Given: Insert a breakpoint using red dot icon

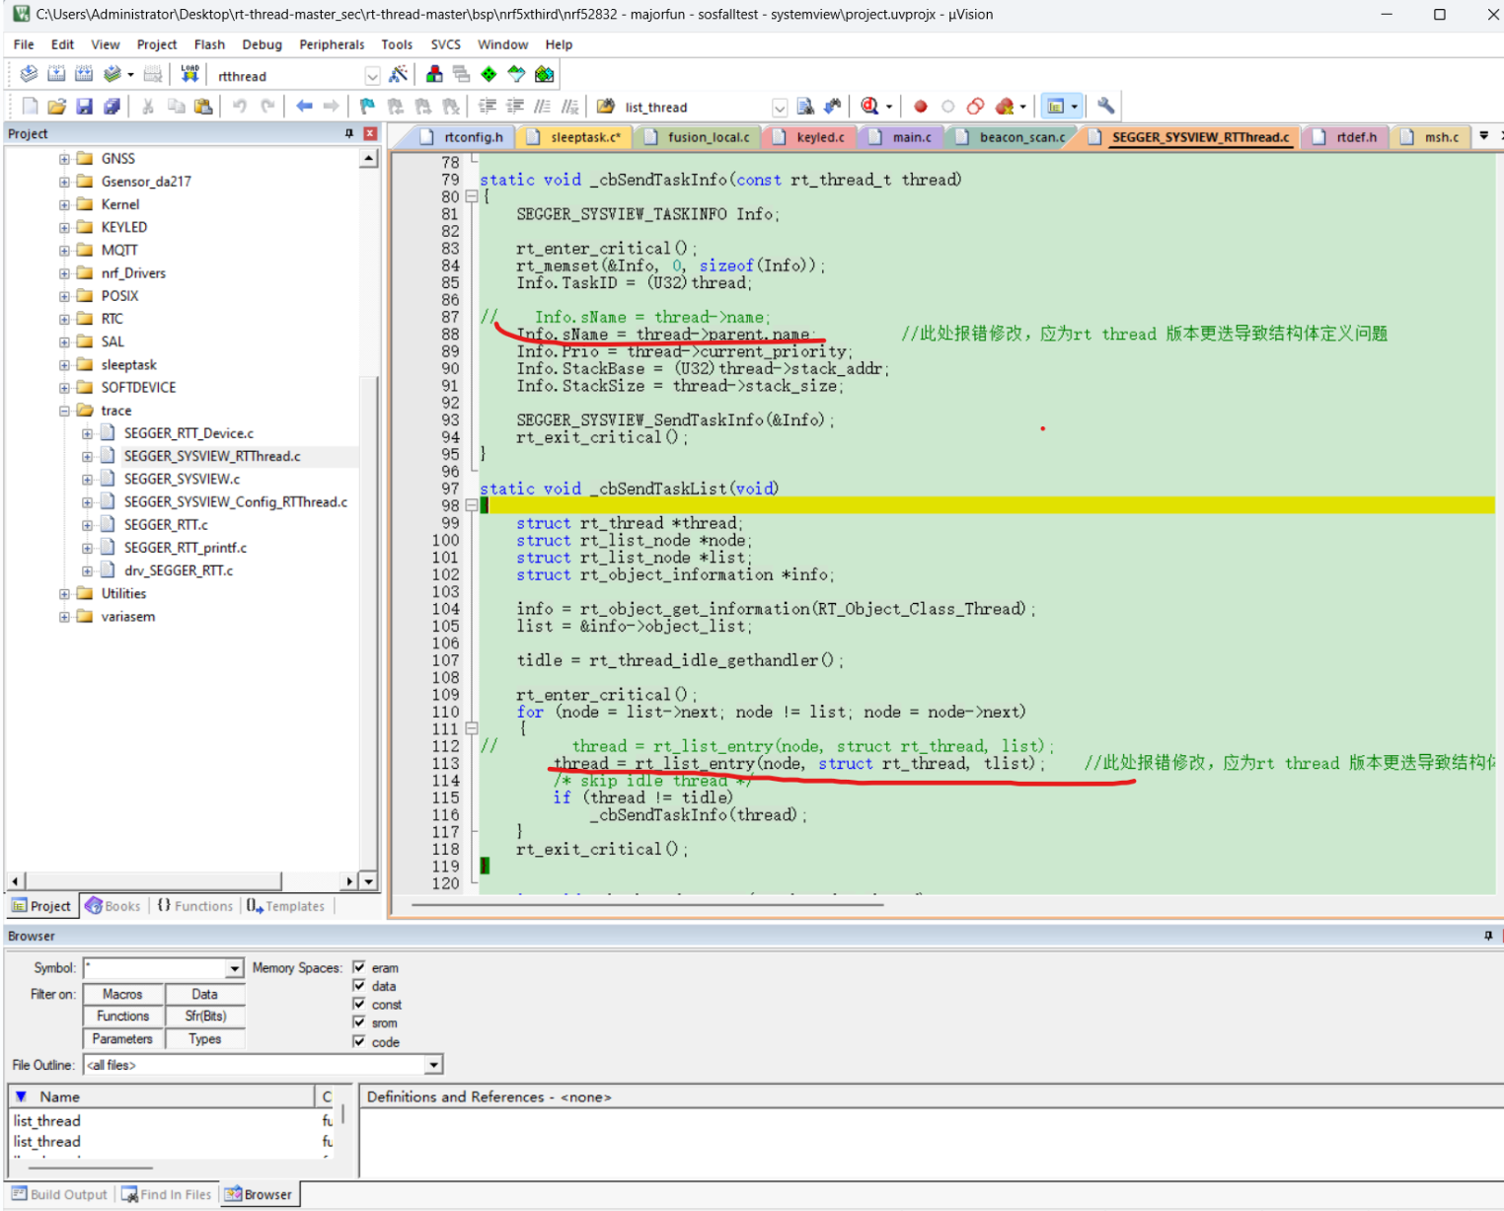Looking at the screenshot, I should tap(920, 106).
